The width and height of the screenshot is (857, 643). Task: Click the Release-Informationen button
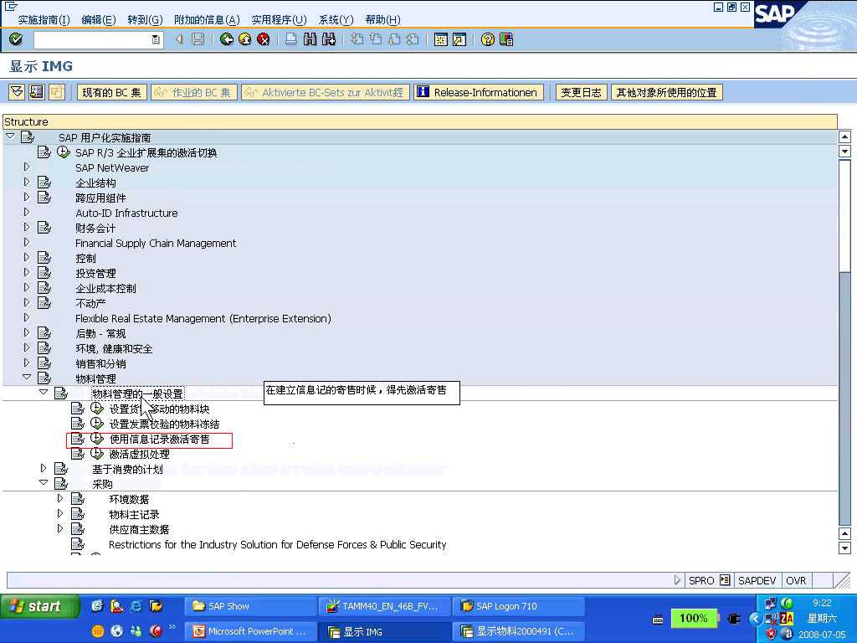point(479,92)
